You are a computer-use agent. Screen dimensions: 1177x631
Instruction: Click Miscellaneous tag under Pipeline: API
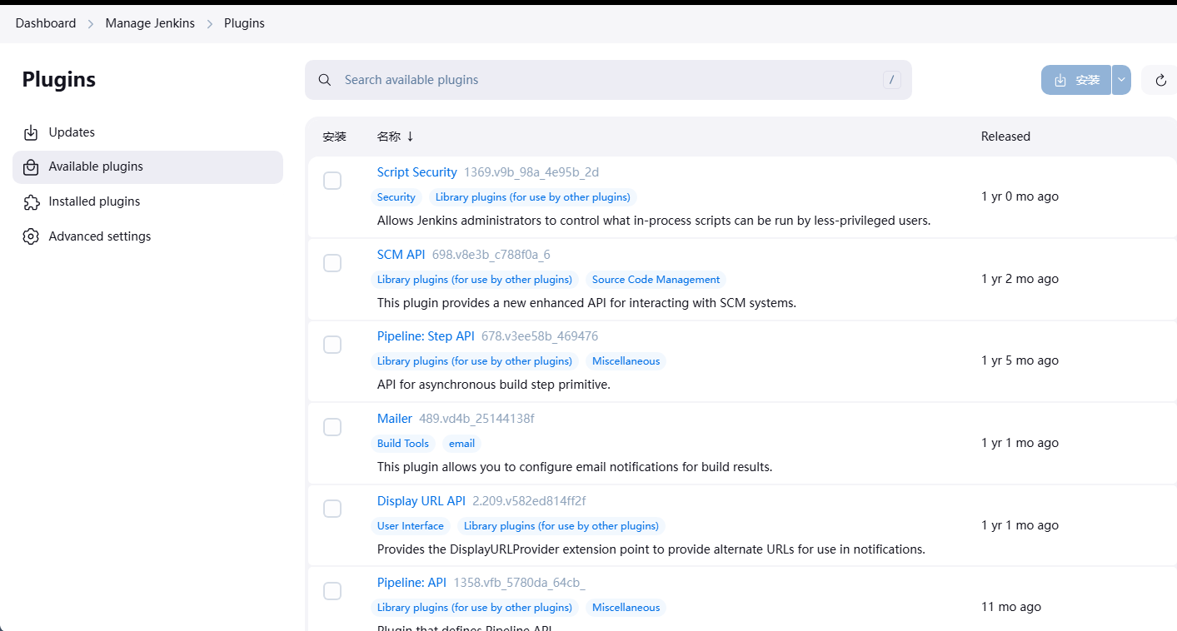click(626, 608)
